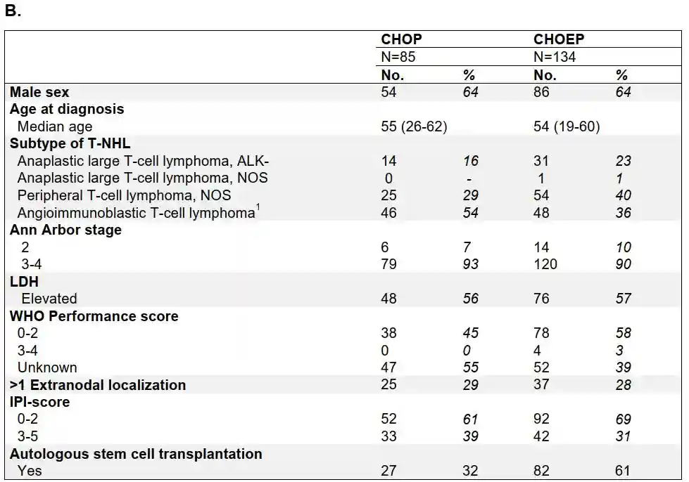
Task: Click the Autologous stem cell transplantation heading
Action: tap(136, 454)
